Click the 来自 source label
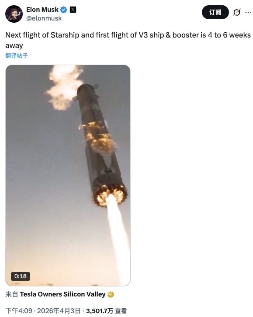 (11, 294)
